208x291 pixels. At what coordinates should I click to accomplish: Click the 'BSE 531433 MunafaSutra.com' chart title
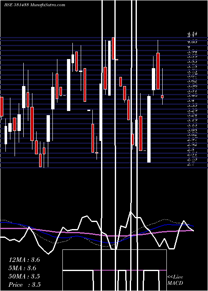[x=35, y=5]
